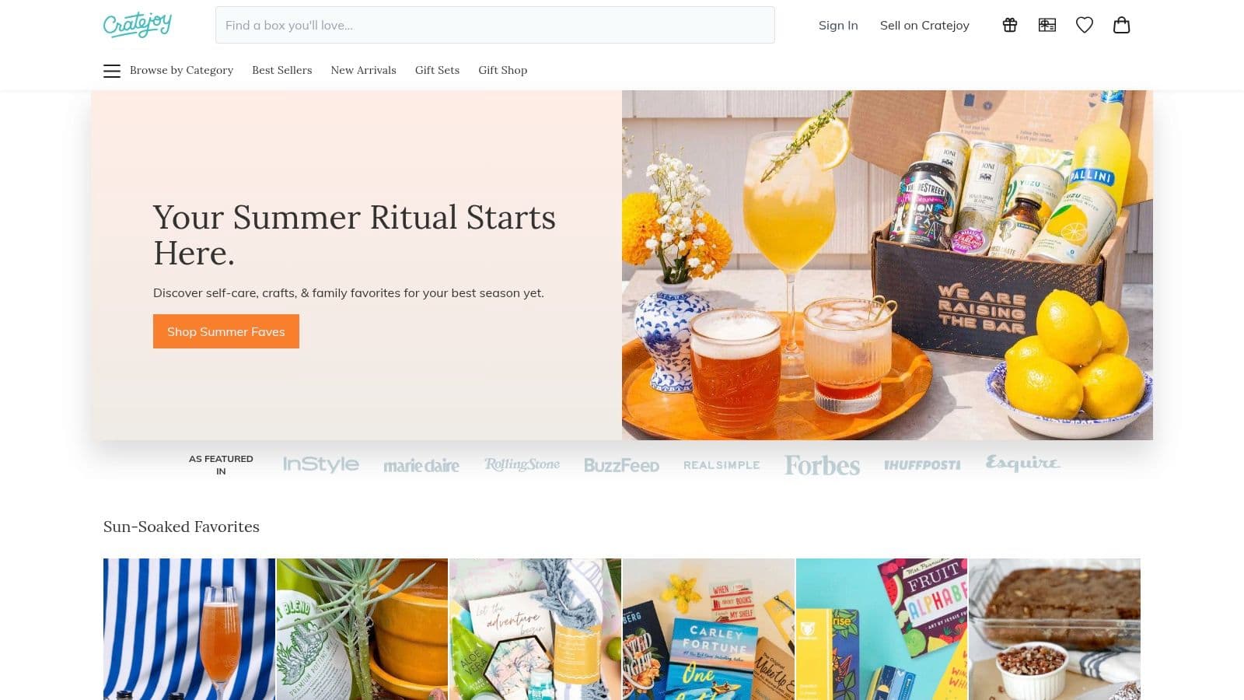Image resolution: width=1244 pixels, height=700 pixels.
Task: Open Best Sellers menu item
Action: click(281, 70)
